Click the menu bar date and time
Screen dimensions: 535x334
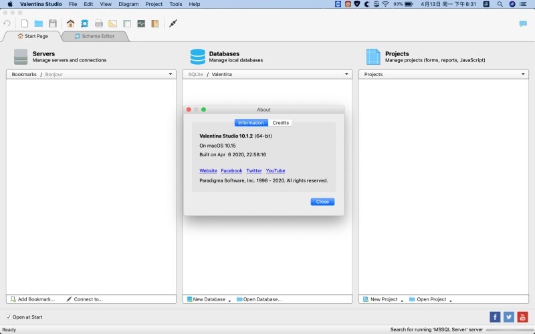coord(448,4)
